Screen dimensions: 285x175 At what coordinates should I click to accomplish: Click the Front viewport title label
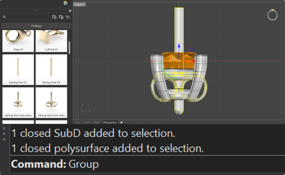(78, 4)
